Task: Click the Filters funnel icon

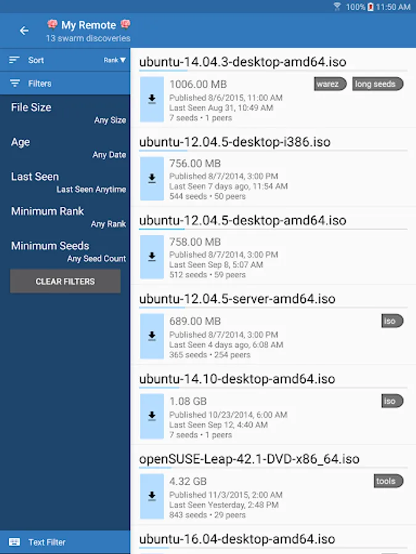Action: [x=15, y=83]
